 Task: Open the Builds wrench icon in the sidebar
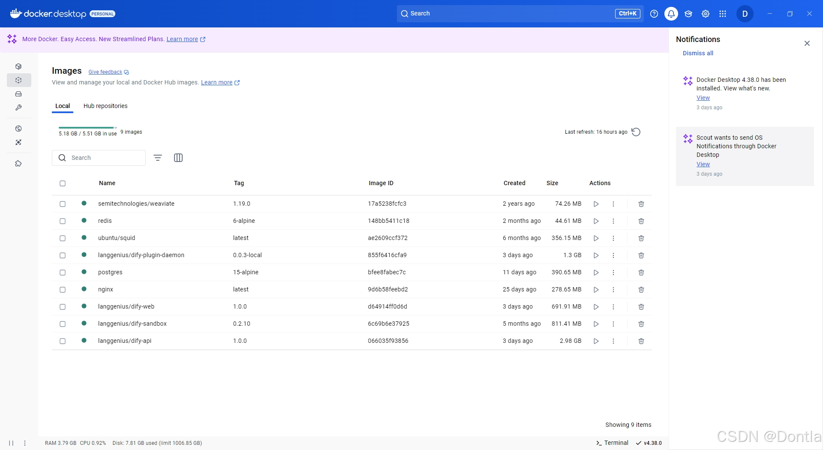(x=18, y=108)
